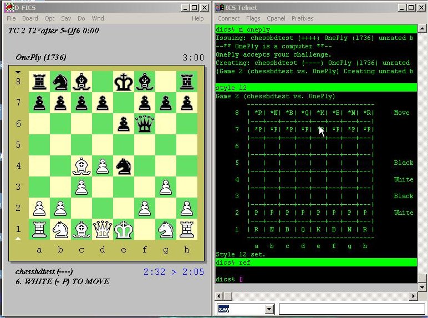
Task: Click the OnePly (1736) player label
Action: coord(41,57)
